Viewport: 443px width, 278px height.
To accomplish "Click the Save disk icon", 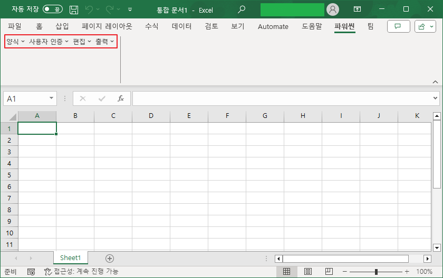I will [74, 9].
